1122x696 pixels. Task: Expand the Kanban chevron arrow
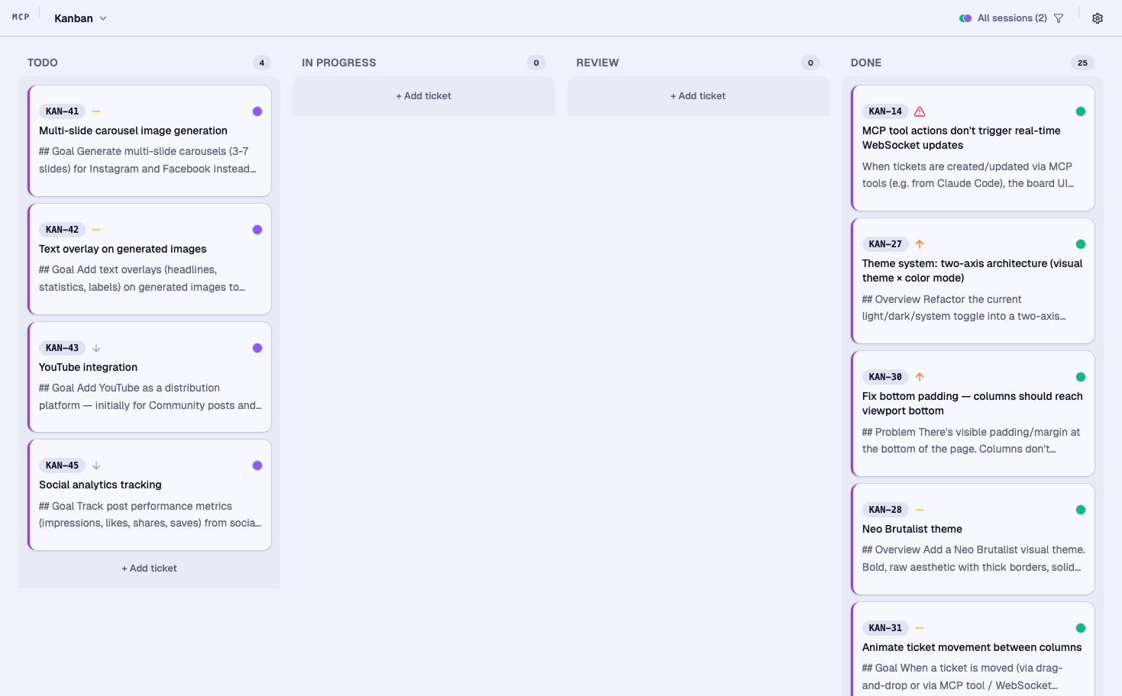coord(103,18)
